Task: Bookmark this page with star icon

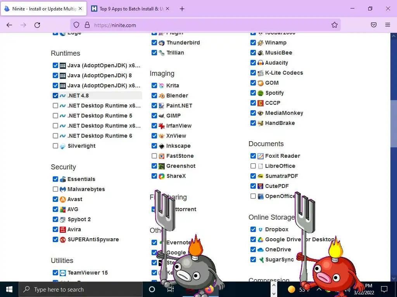Action: point(335,25)
